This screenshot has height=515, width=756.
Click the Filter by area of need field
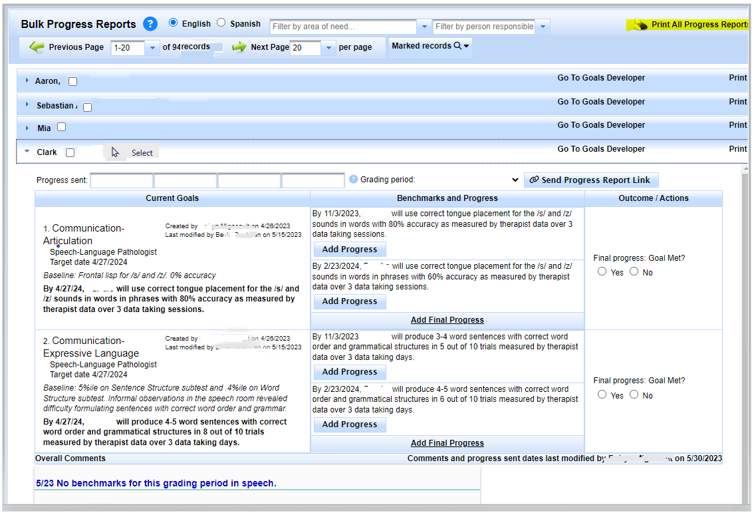pos(343,27)
